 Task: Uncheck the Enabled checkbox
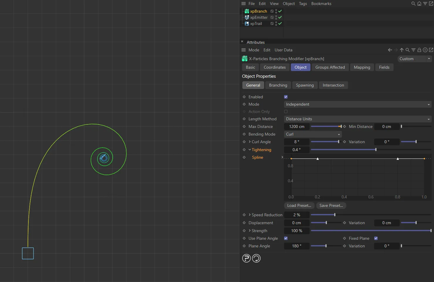[x=286, y=97]
